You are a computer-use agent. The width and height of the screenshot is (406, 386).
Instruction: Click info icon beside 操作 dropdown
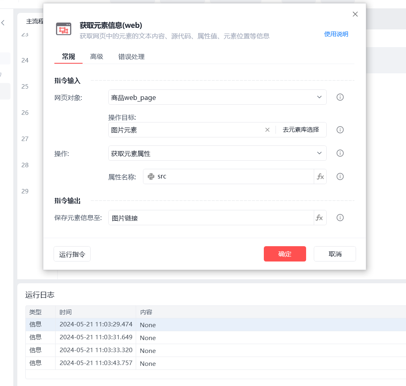pos(340,153)
